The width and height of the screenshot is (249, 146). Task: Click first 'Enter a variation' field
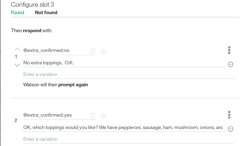click(x=129, y=75)
